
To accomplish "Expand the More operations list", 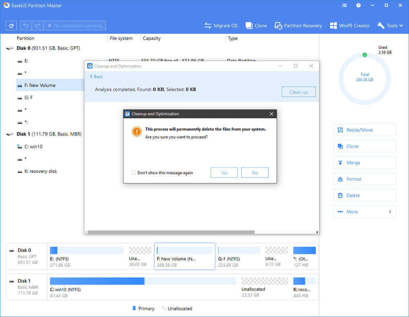I will [x=365, y=212].
